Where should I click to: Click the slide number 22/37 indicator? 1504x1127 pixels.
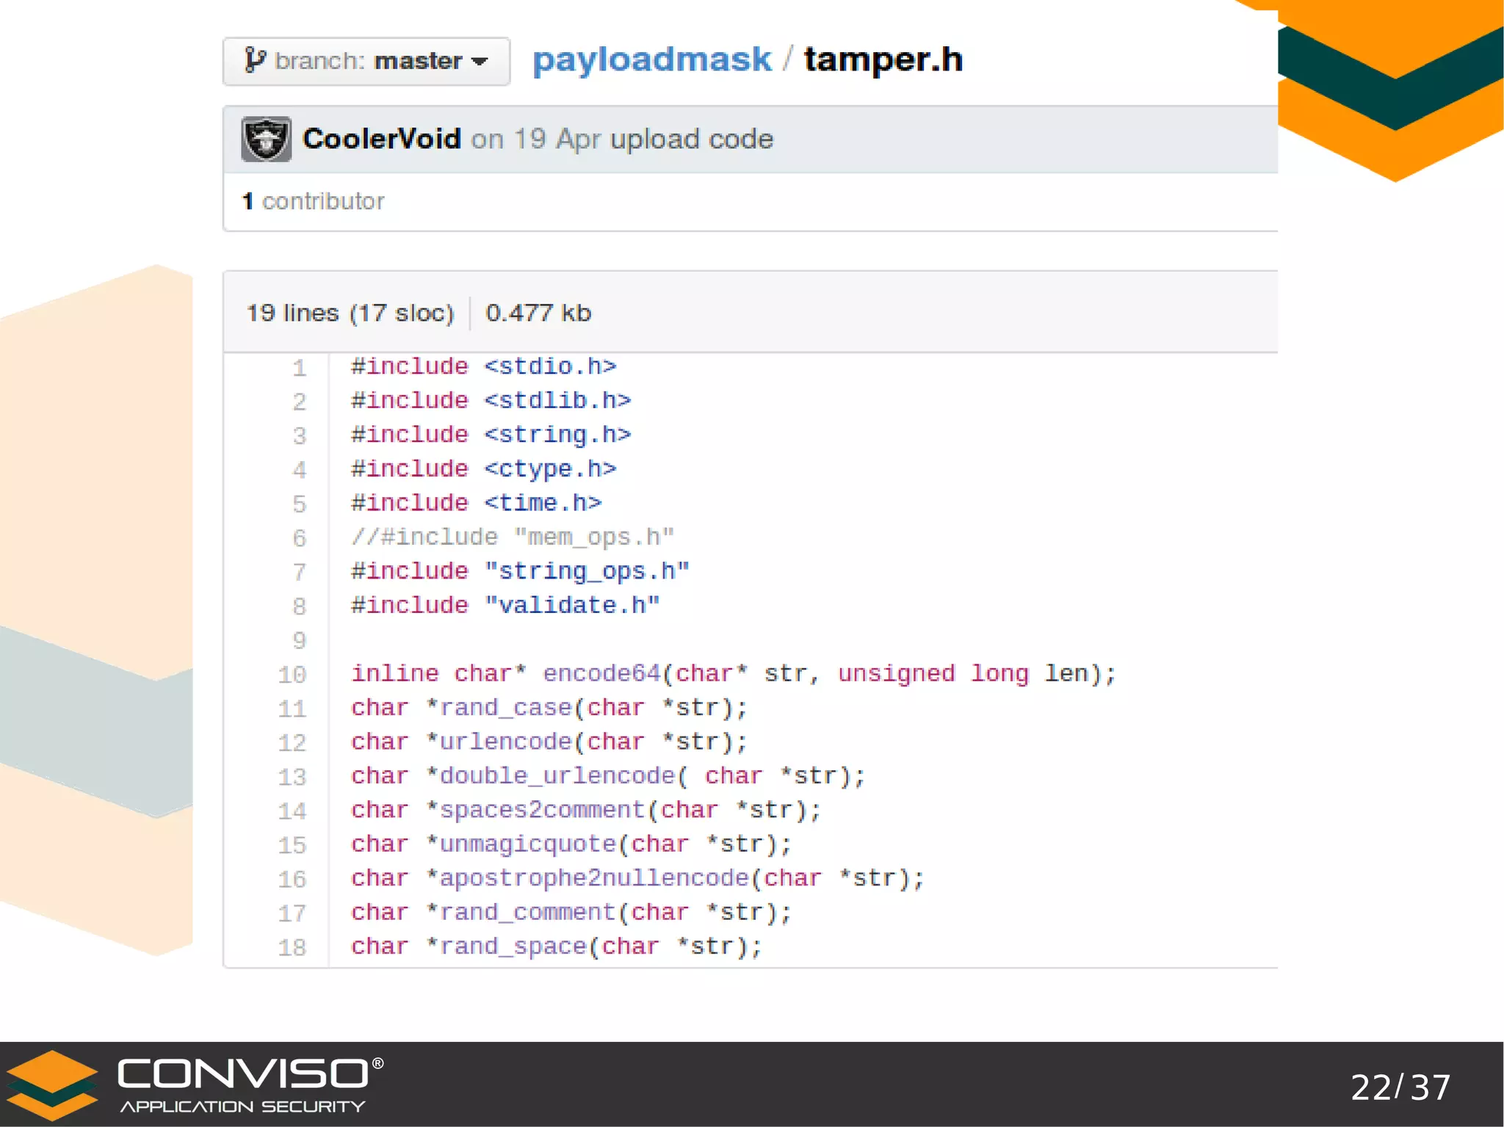click(1400, 1087)
